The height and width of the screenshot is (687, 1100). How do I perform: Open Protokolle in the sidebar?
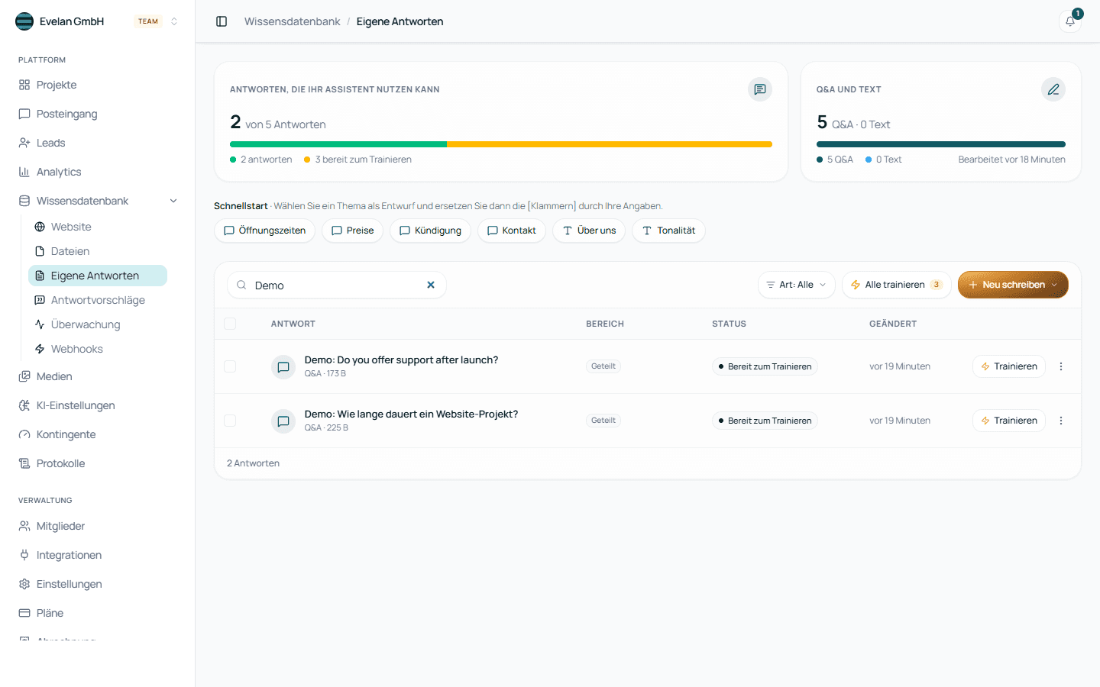(x=98, y=463)
